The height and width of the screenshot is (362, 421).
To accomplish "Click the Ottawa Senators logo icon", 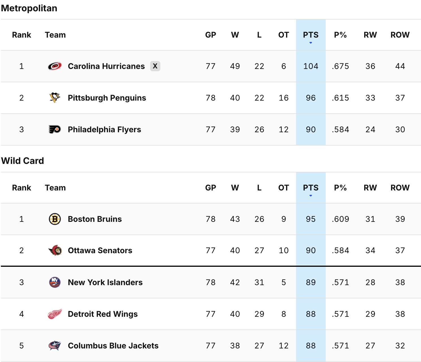I will pyautogui.click(x=55, y=250).
